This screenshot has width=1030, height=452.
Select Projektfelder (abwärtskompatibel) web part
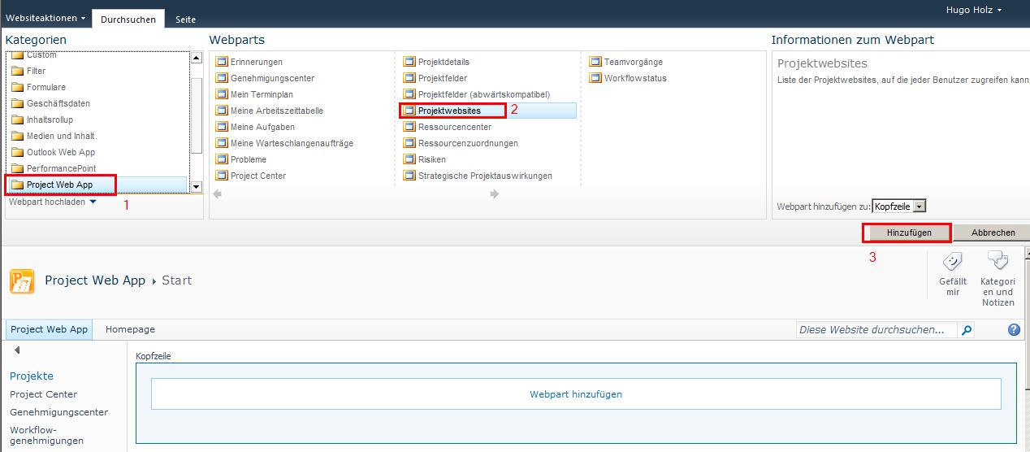point(477,94)
